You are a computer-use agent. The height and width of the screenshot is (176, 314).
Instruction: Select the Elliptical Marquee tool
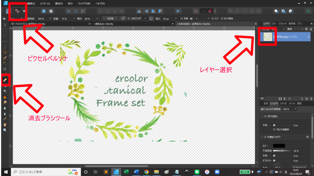(5, 36)
